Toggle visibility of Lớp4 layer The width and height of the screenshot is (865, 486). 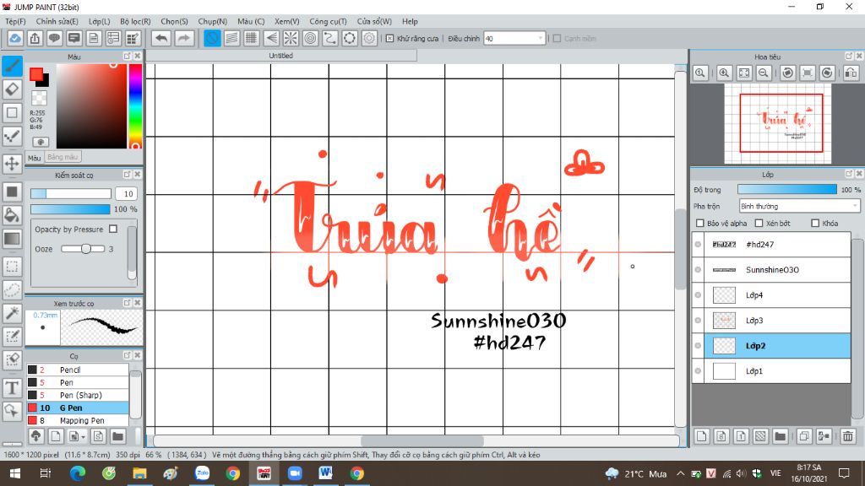(698, 294)
